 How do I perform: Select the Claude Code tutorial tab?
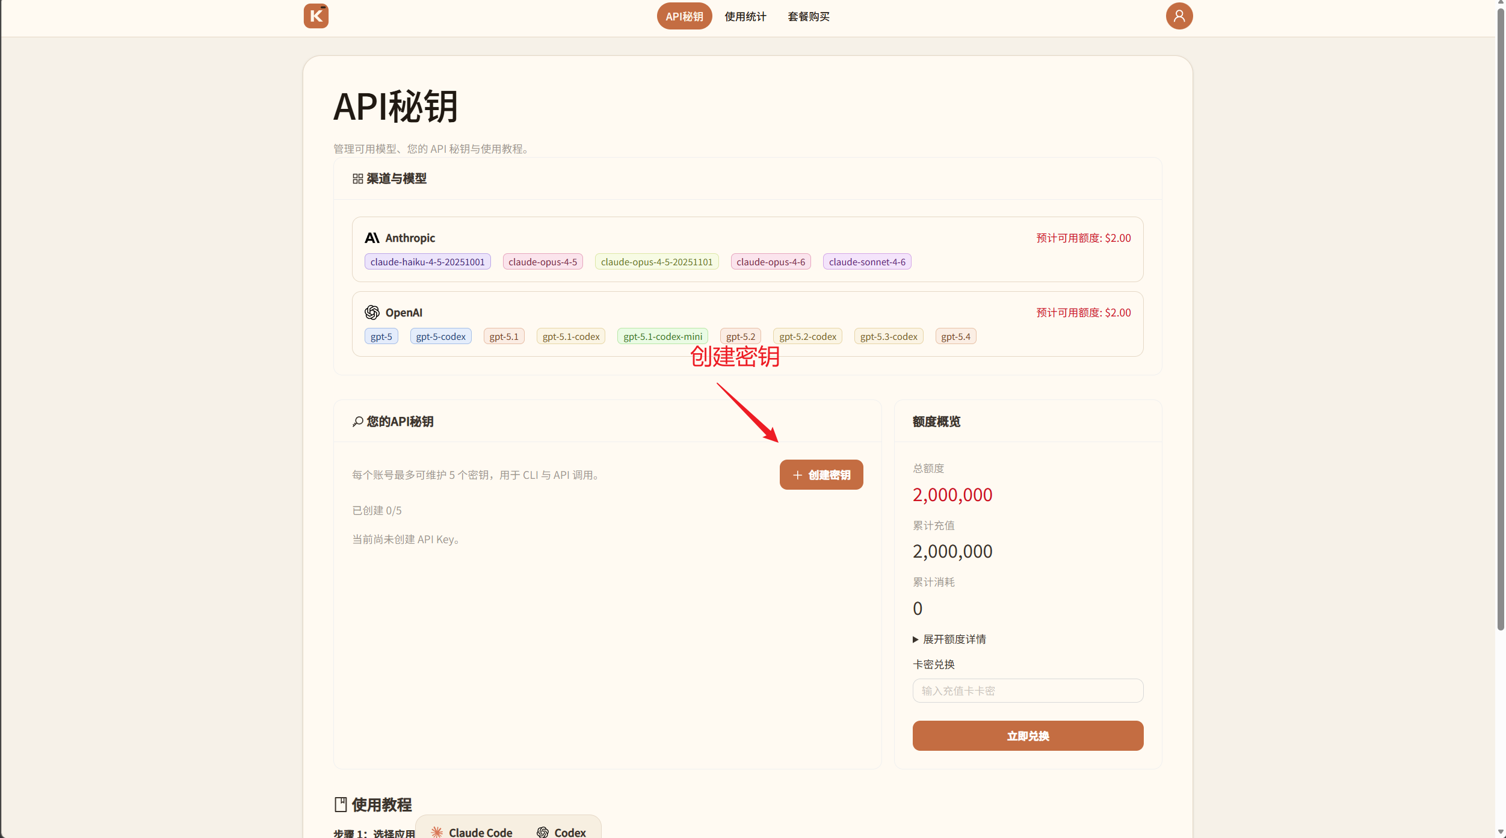click(480, 832)
